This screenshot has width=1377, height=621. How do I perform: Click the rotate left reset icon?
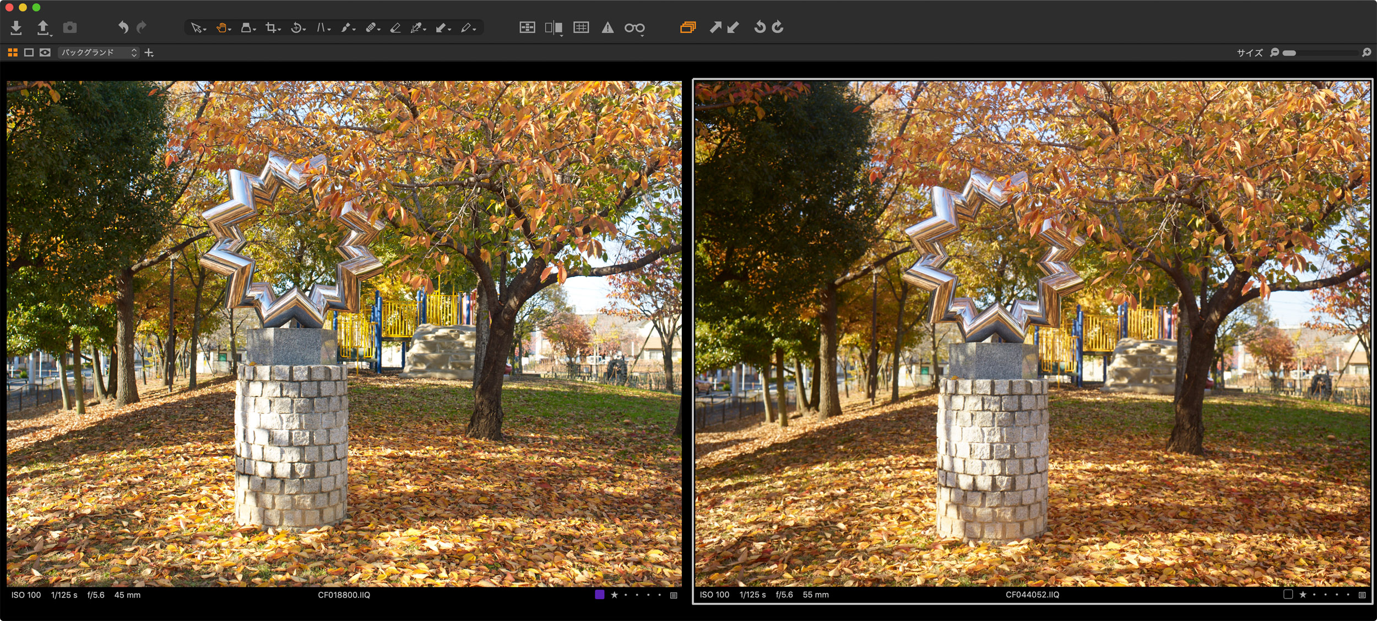[760, 27]
